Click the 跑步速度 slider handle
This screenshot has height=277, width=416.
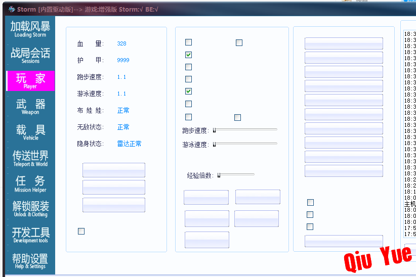[x=215, y=130]
